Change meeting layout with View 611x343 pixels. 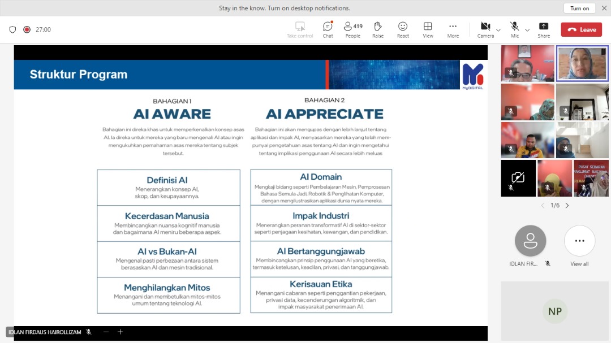click(428, 29)
